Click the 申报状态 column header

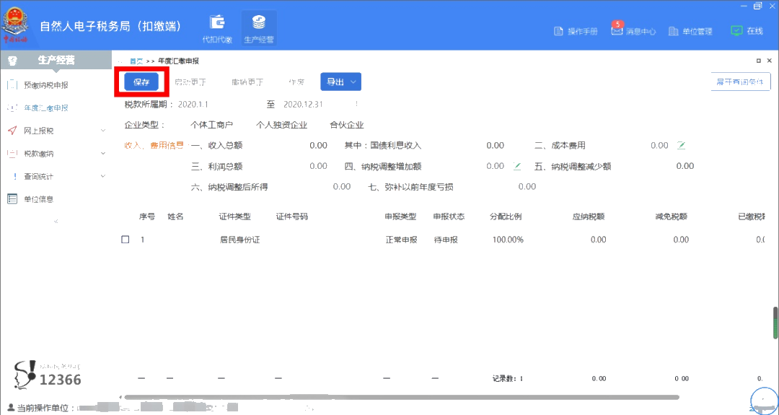coord(449,217)
